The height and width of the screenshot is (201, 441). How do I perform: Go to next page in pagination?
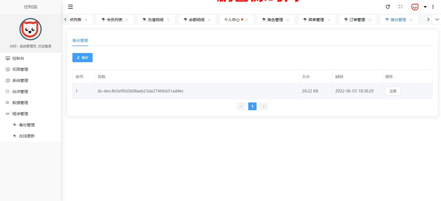pos(263,106)
